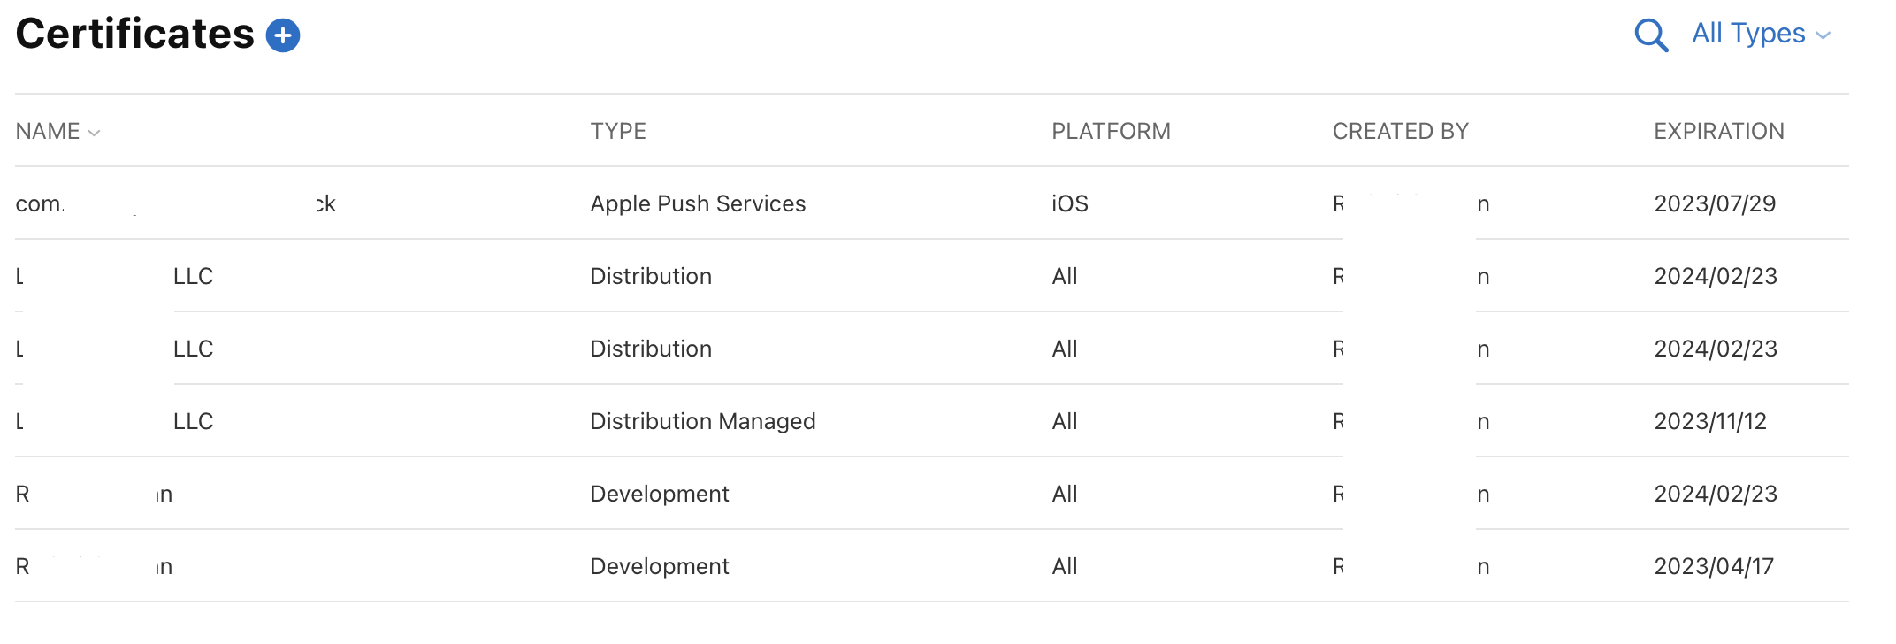Image resolution: width=1896 pixels, height=644 pixels.
Task: Click the CREATED BY column header
Action: (x=1400, y=132)
